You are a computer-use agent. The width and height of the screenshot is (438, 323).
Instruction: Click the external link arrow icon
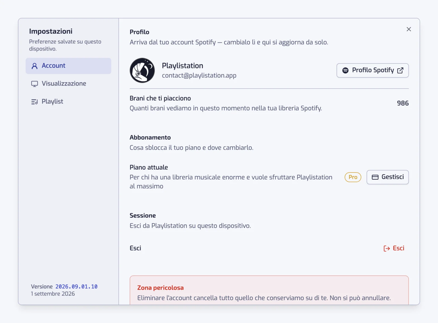click(400, 71)
